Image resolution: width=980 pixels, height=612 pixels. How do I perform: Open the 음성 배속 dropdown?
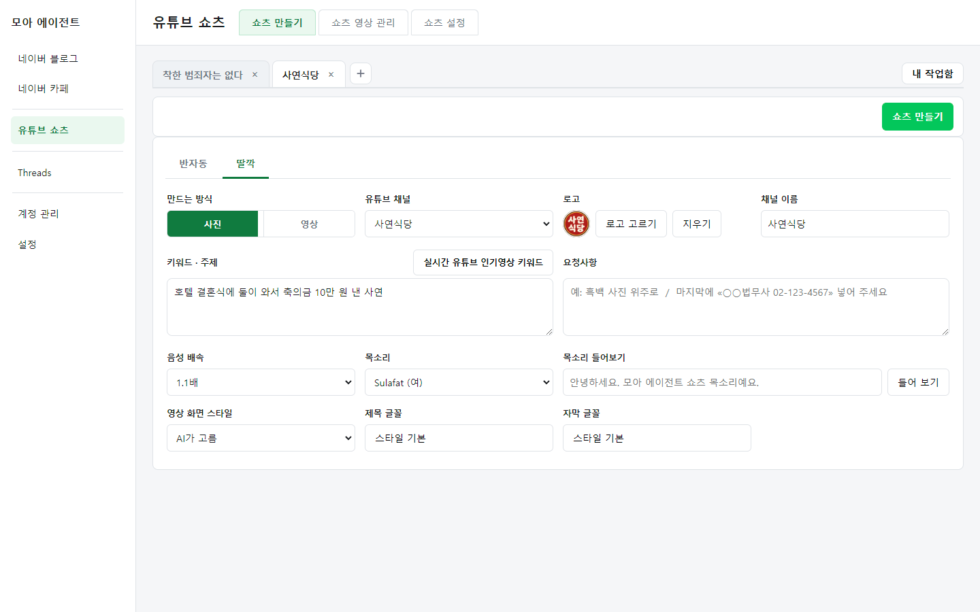[x=261, y=382]
